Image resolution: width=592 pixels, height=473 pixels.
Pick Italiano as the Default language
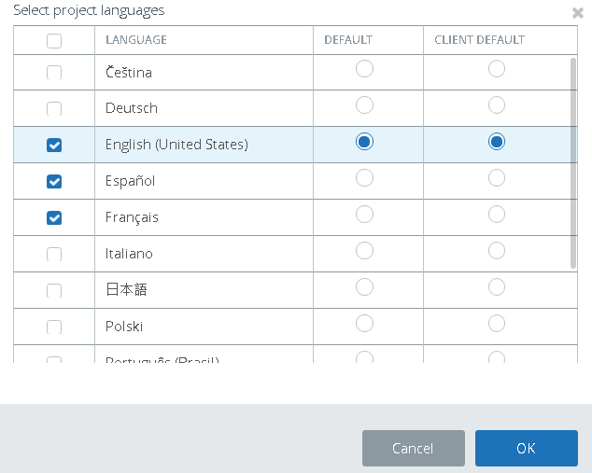(x=364, y=250)
